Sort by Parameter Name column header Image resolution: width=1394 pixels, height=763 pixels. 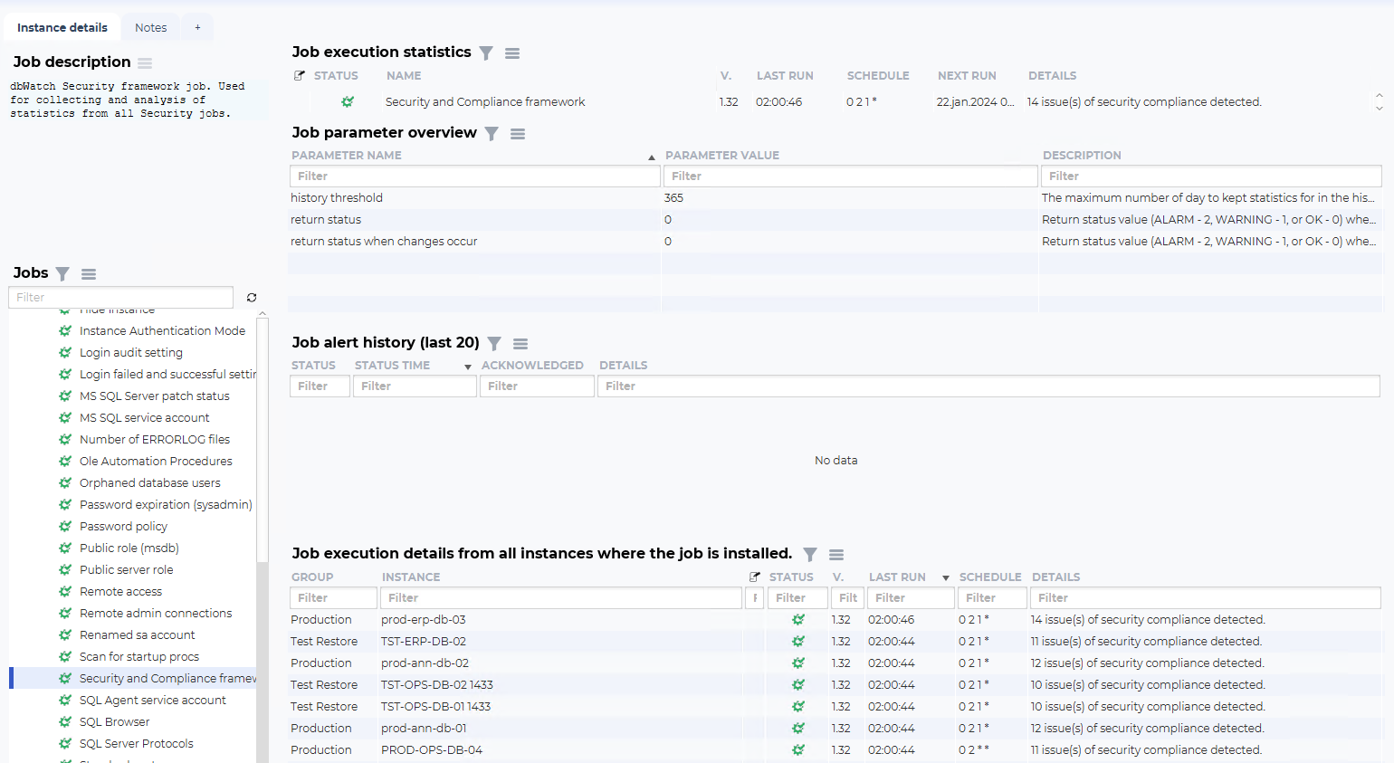point(347,156)
